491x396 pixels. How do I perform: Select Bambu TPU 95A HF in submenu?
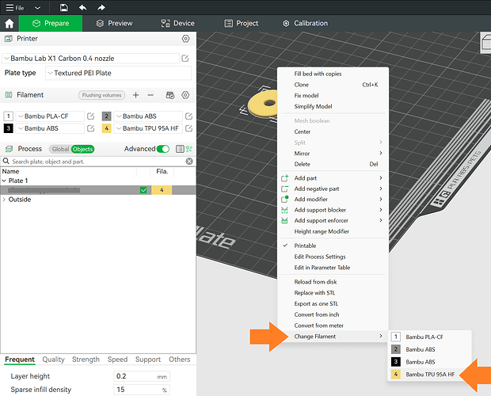click(429, 375)
